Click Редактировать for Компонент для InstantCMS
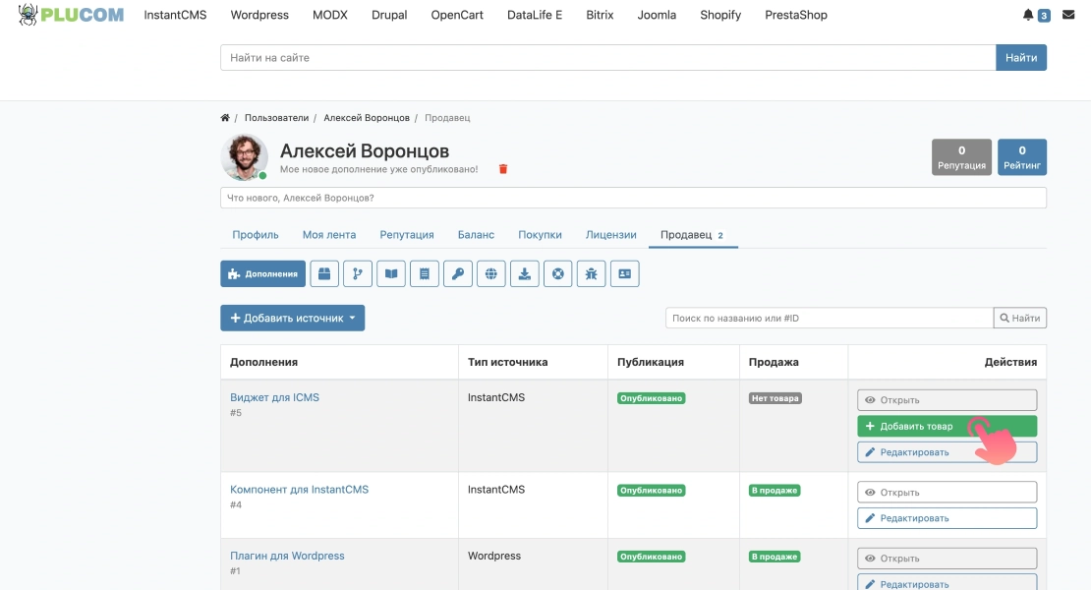 (x=947, y=518)
